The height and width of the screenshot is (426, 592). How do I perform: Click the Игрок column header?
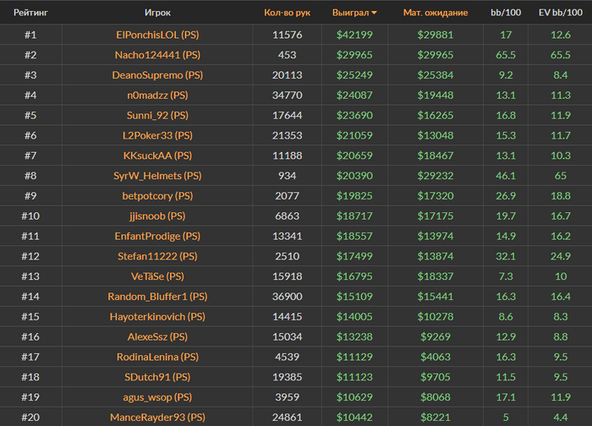tap(157, 14)
